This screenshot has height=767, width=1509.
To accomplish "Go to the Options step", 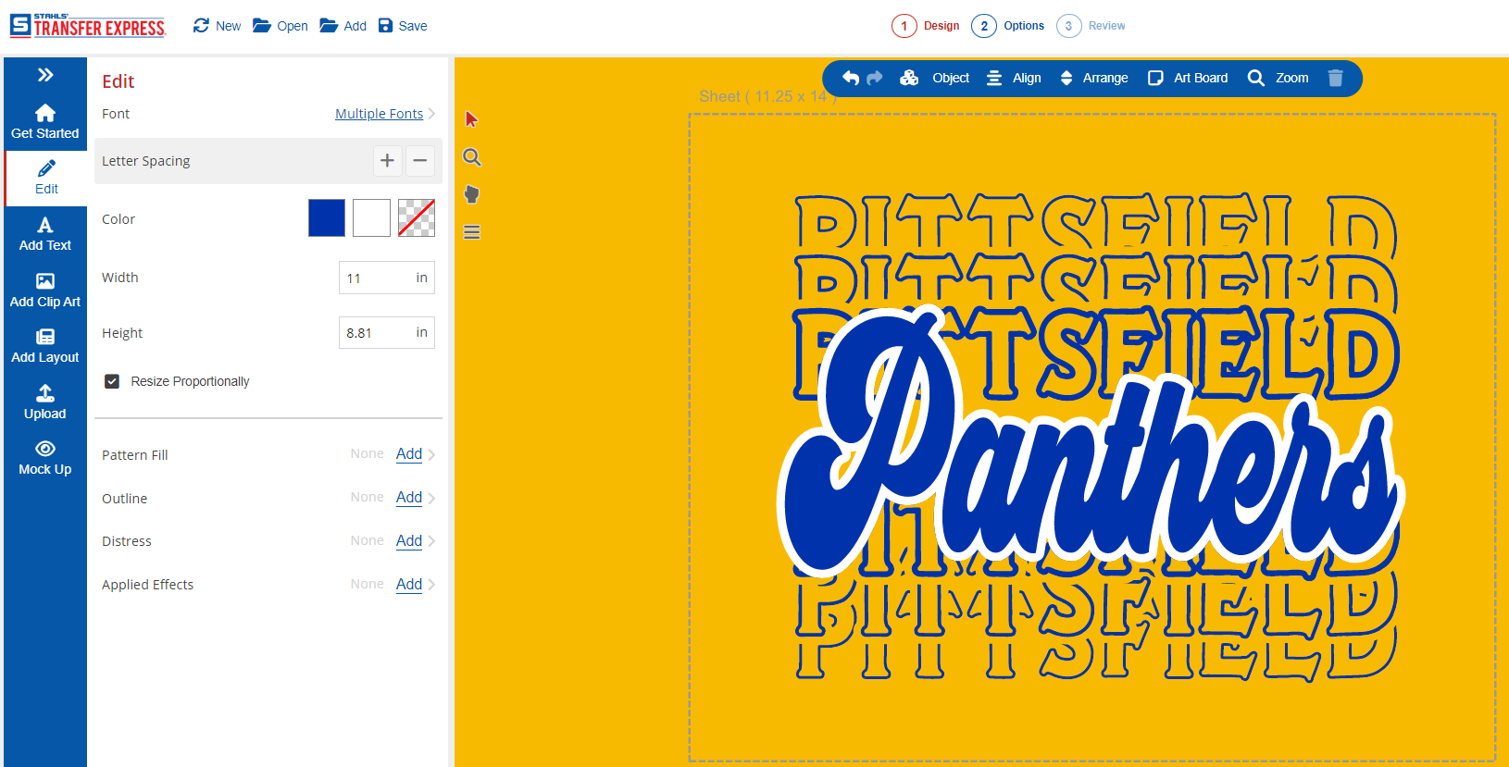I will coord(1007,26).
